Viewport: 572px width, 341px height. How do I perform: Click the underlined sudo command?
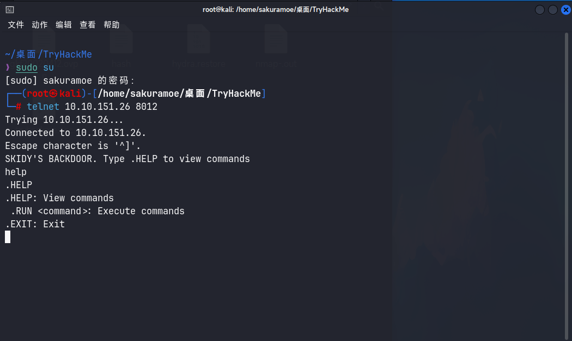pyautogui.click(x=27, y=67)
